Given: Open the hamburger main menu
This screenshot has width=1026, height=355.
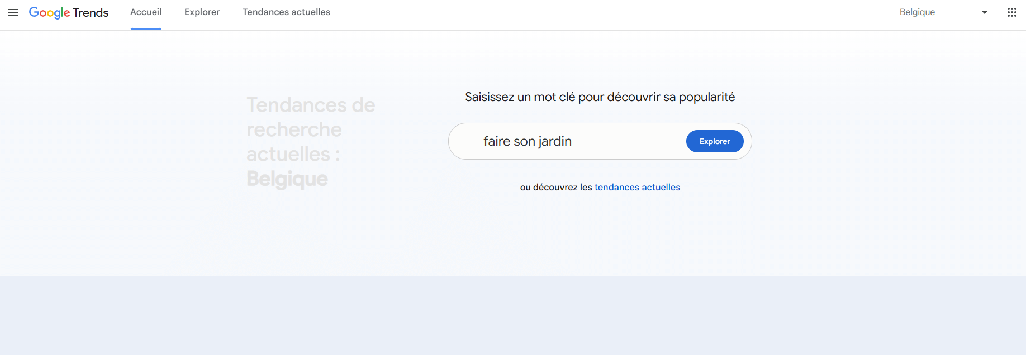Looking at the screenshot, I should point(13,12).
